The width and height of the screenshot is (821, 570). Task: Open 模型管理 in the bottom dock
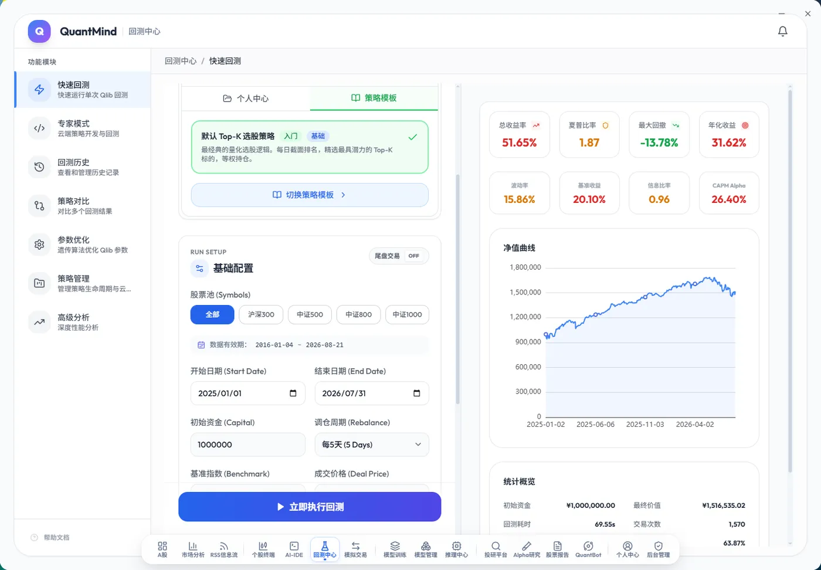tap(426, 549)
